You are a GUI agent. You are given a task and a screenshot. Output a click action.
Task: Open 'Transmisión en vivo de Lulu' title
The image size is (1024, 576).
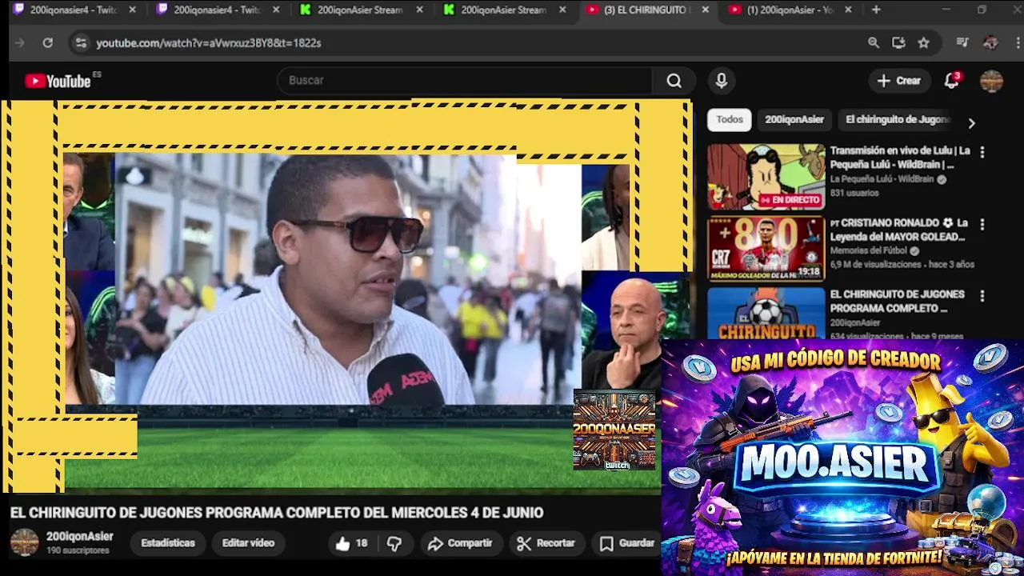click(x=900, y=158)
